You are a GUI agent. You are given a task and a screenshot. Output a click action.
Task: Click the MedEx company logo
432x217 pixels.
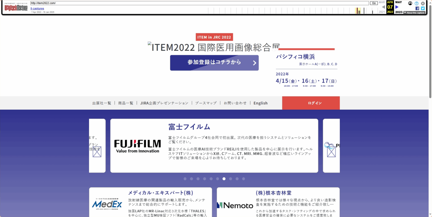(x=107, y=203)
